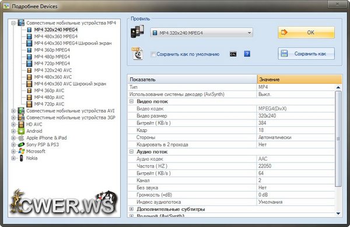Expand the Android tree node
Viewport: 350px width, 227px height.
[13, 131]
